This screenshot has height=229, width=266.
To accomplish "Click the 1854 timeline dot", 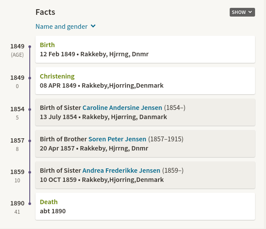I will 30,109.
